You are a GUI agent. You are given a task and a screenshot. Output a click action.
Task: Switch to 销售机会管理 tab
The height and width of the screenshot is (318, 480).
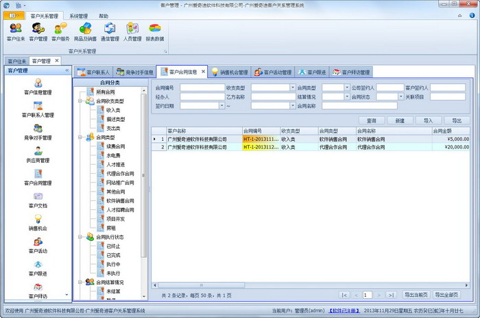(x=230, y=72)
